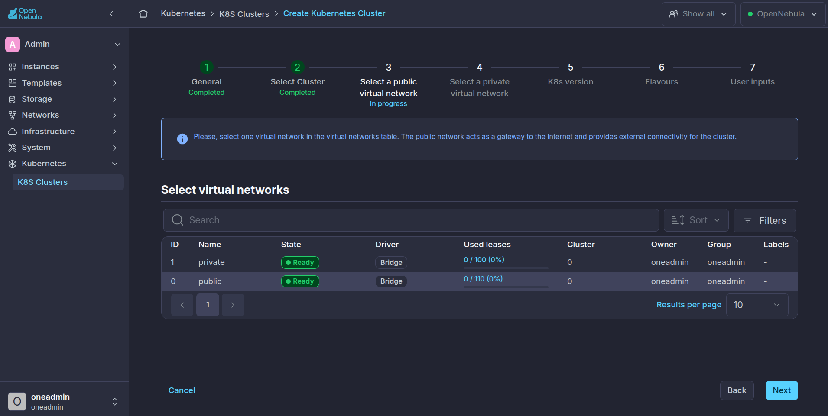Change results per page dropdown

pyautogui.click(x=757, y=305)
